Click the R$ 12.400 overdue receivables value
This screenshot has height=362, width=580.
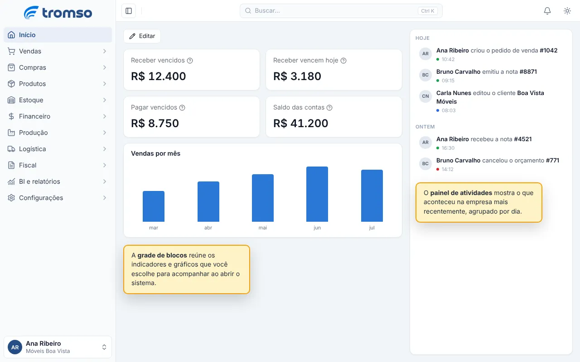click(x=159, y=76)
